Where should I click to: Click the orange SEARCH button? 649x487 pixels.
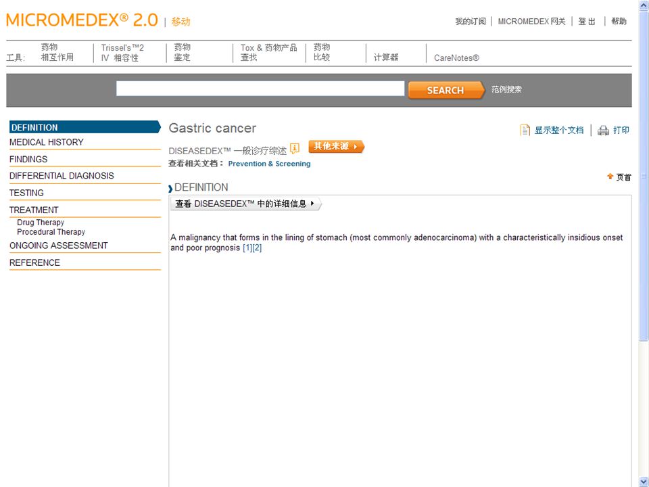coord(446,90)
